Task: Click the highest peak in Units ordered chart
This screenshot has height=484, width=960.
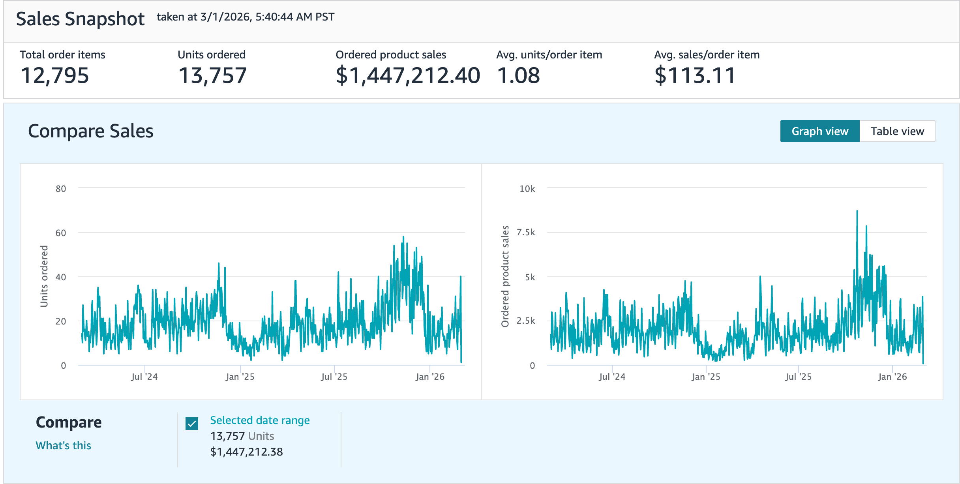Action: coord(403,237)
